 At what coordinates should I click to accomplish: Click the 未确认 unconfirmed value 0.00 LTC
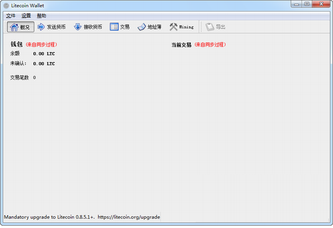(x=44, y=64)
